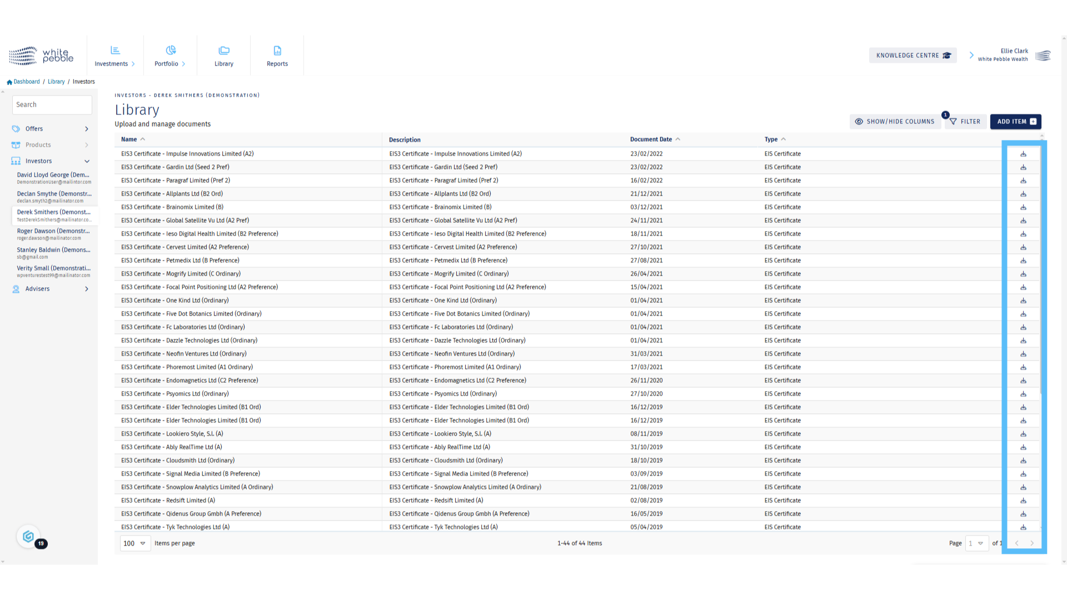The image size is (1067, 600).
Task: Open the items per page dropdown
Action: tap(135, 543)
